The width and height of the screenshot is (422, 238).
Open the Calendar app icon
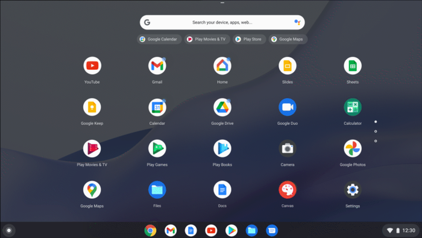[x=157, y=107]
